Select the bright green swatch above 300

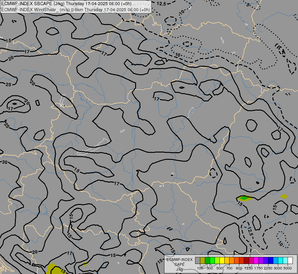coord(212,260)
